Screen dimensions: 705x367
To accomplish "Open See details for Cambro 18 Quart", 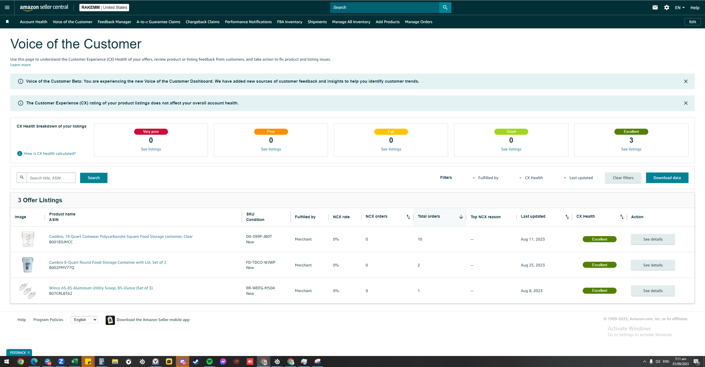I will point(653,239).
